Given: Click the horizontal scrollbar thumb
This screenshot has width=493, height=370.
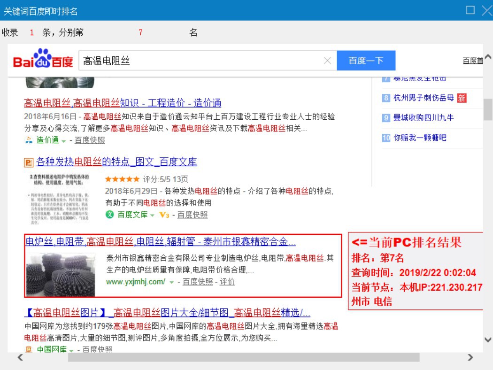Looking at the screenshot, I should click(x=244, y=357).
